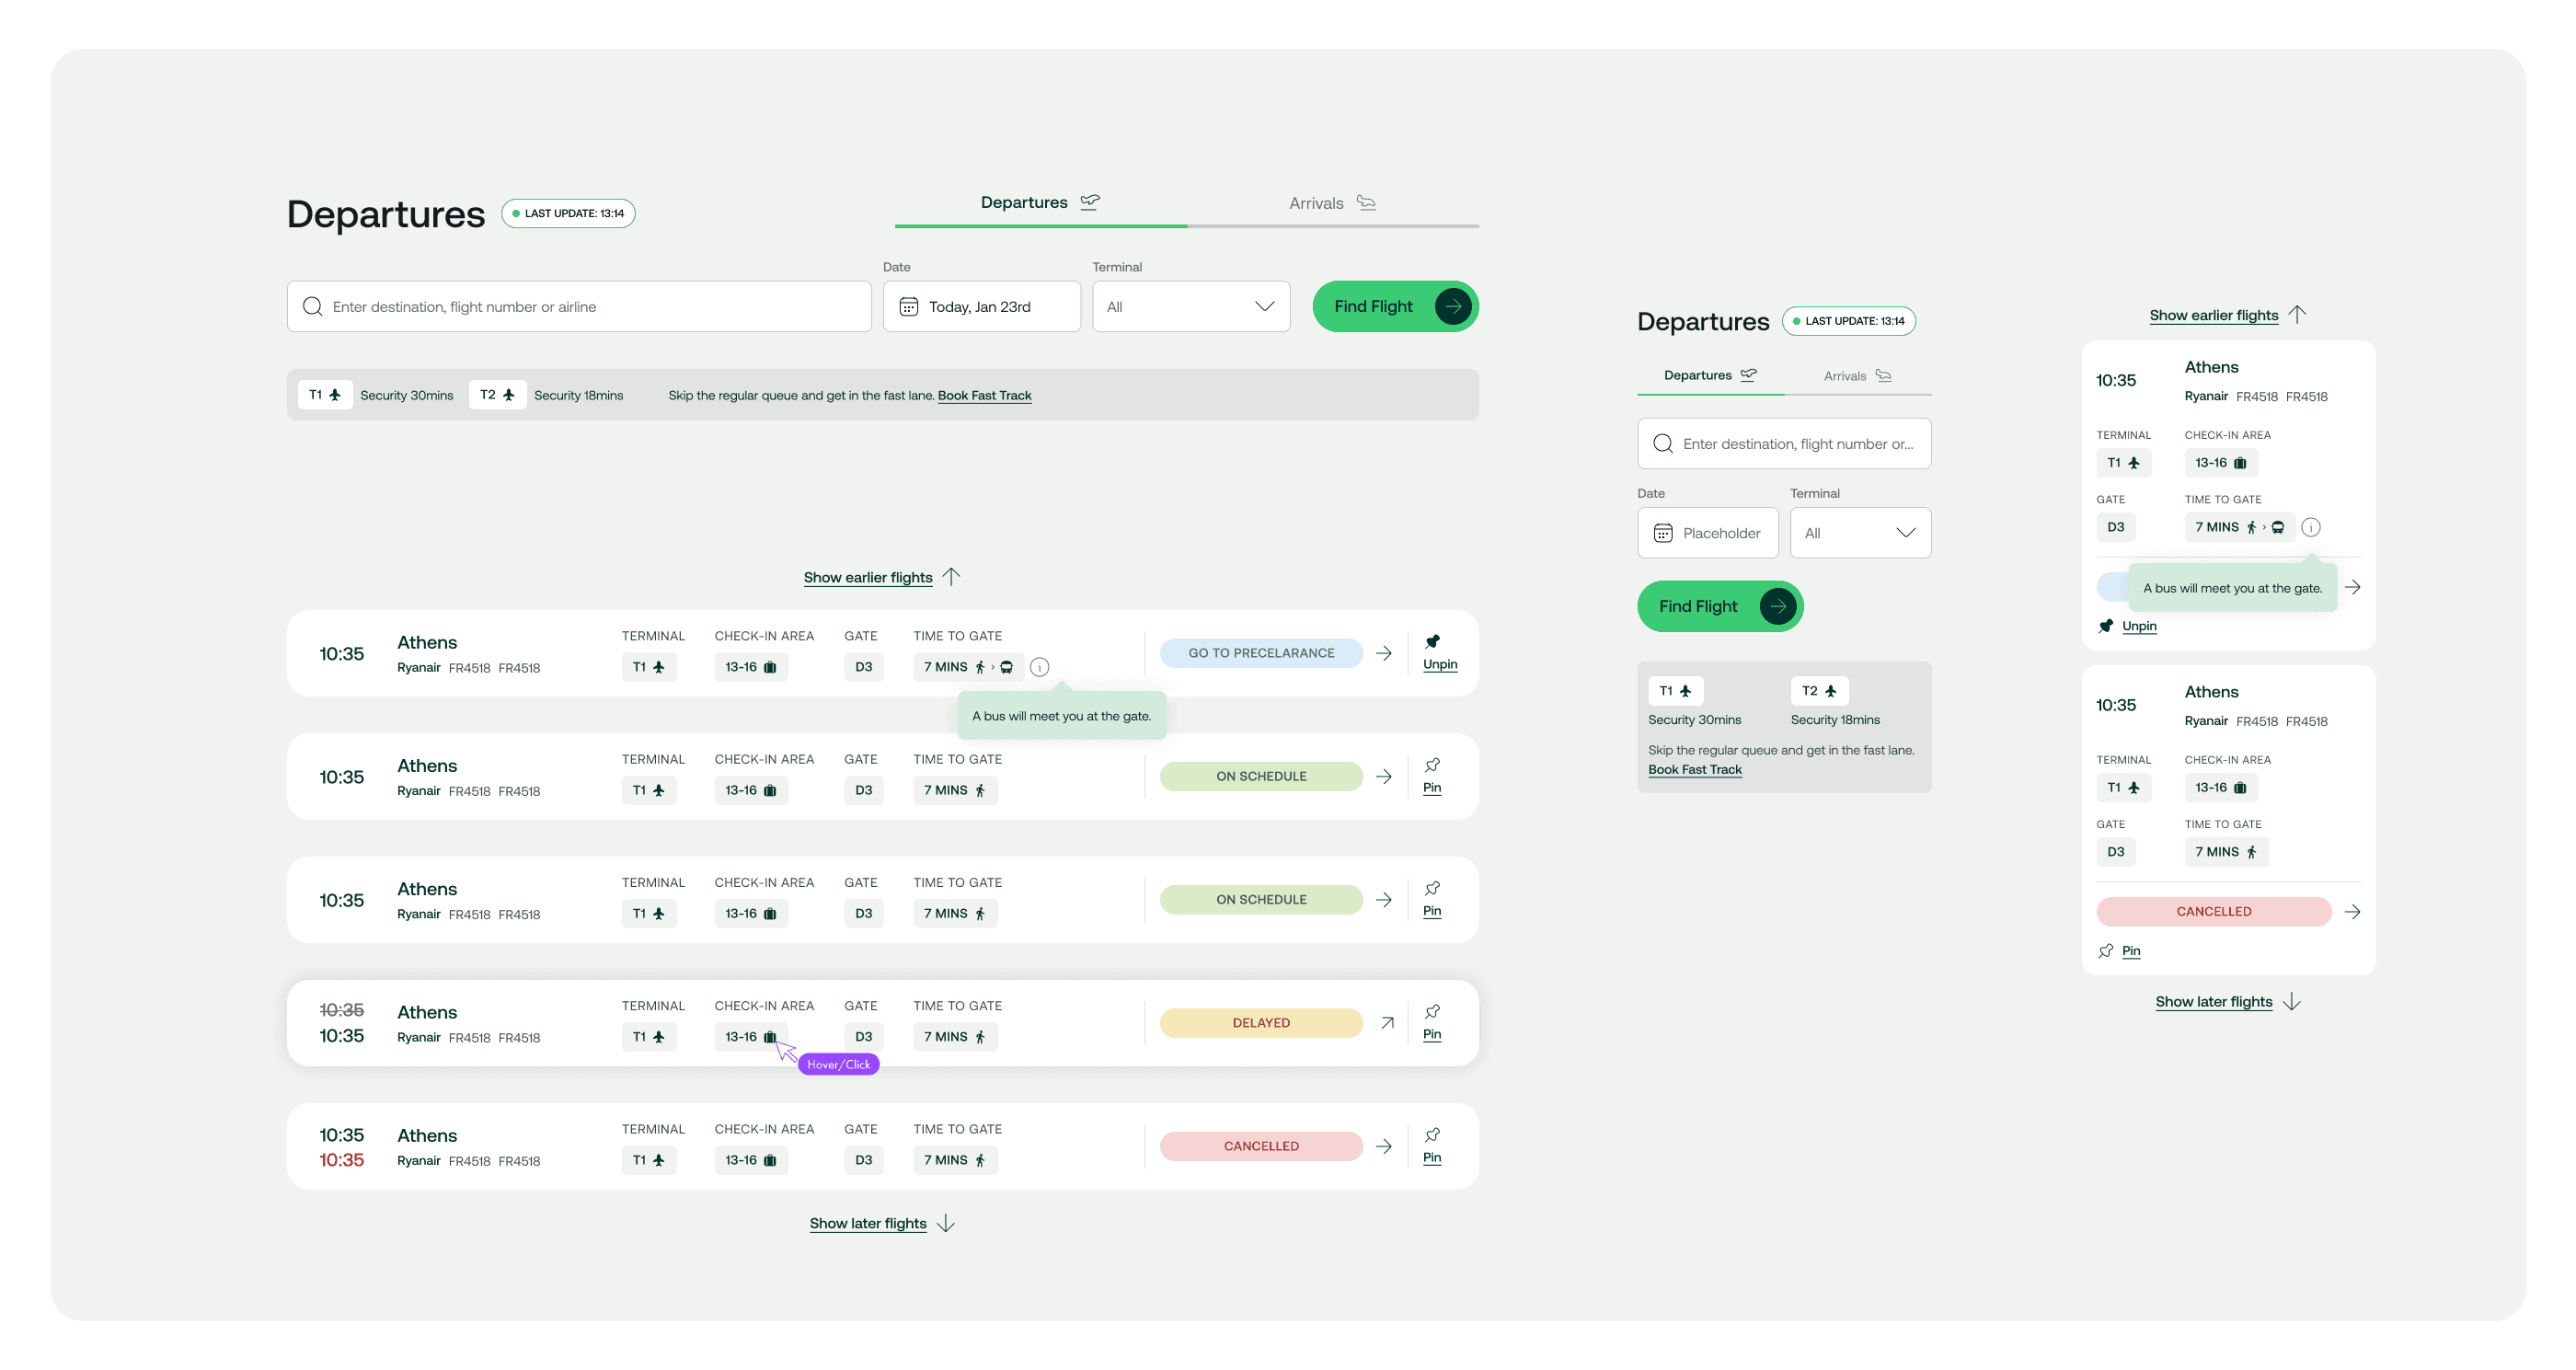Viewport: 2576px width, 1370px height.
Task: Click the T2 terminal chip in desktop security bar
Action: [x=497, y=395]
